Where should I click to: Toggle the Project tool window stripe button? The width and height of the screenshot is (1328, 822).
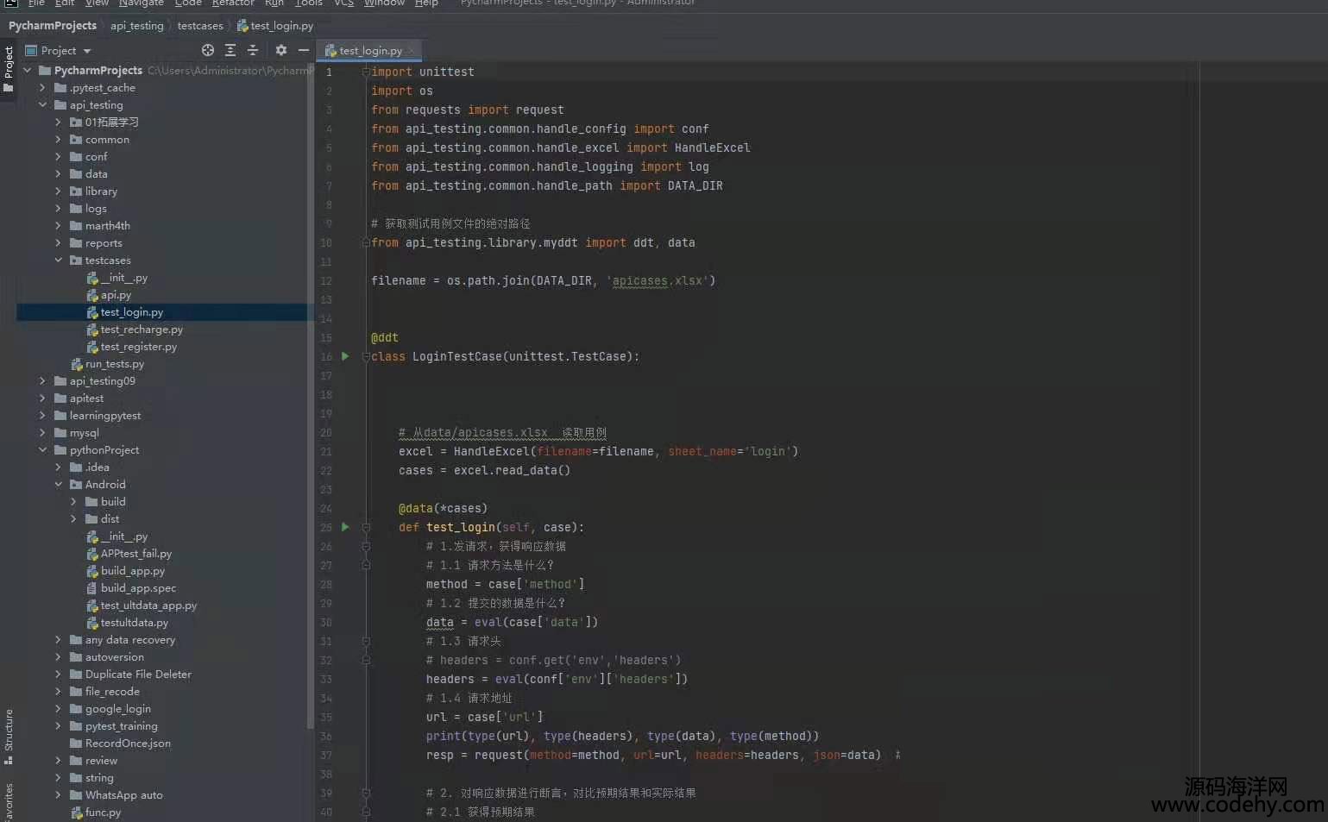[x=9, y=69]
